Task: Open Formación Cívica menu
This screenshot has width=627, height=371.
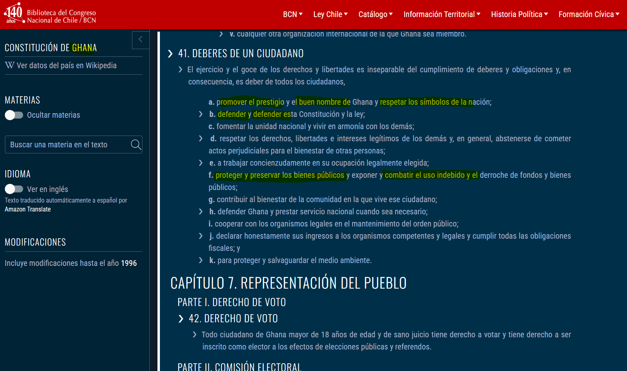Action: pyautogui.click(x=589, y=14)
